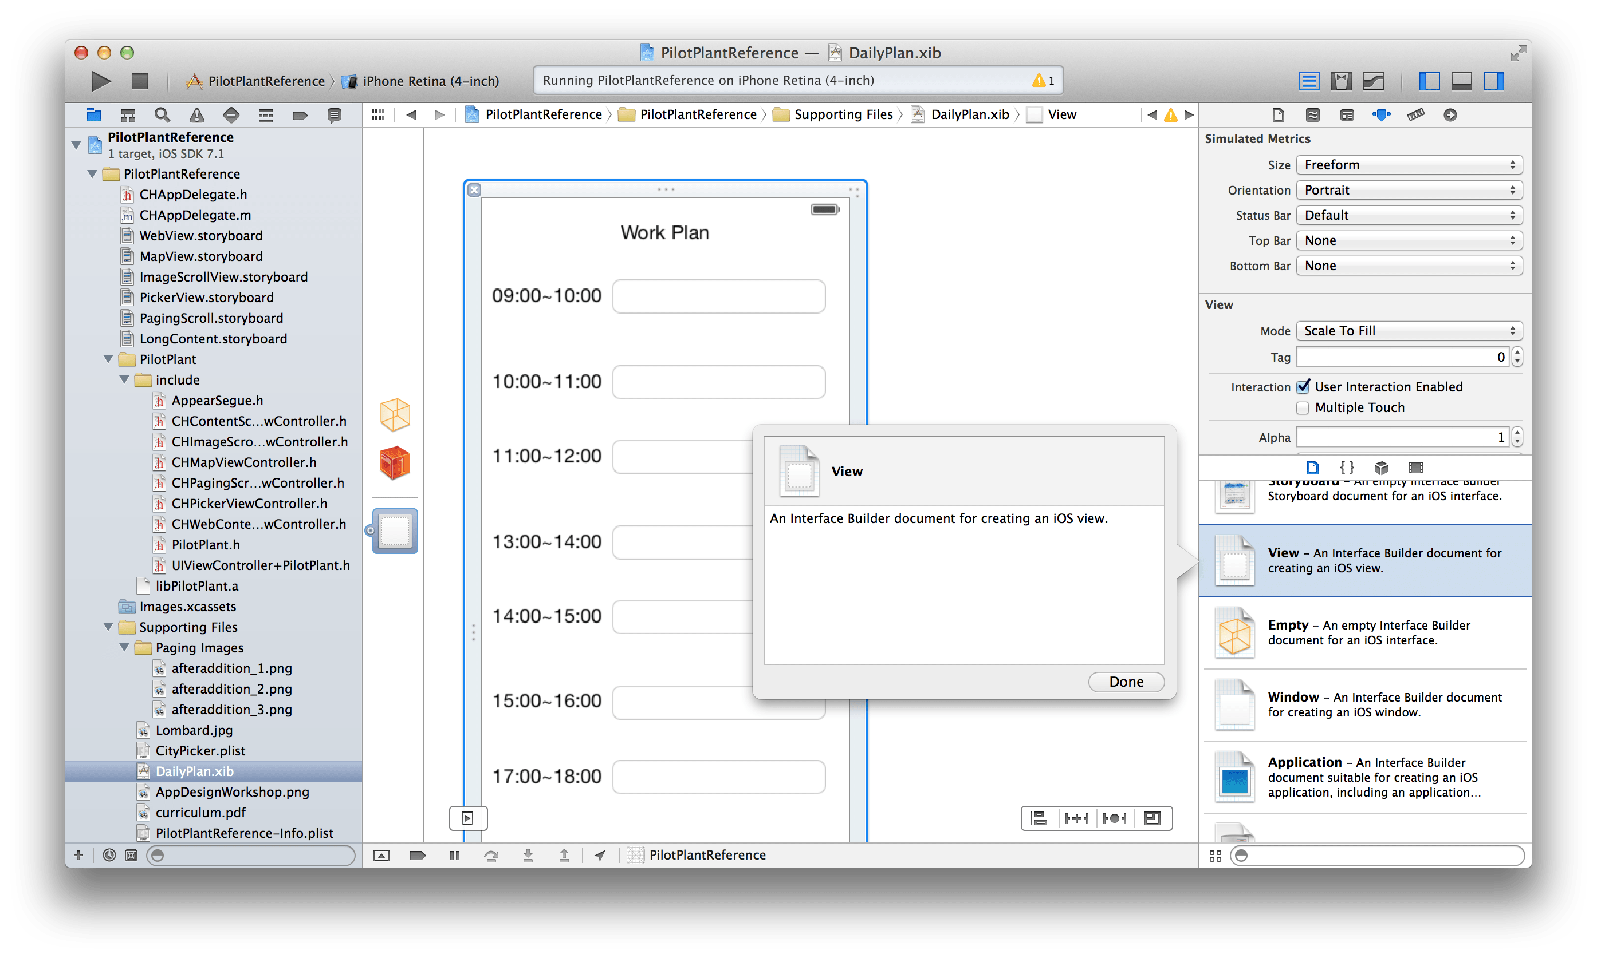Open the Log navigator icon
Image resolution: width=1597 pixels, height=958 pixels.
(x=334, y=115)
